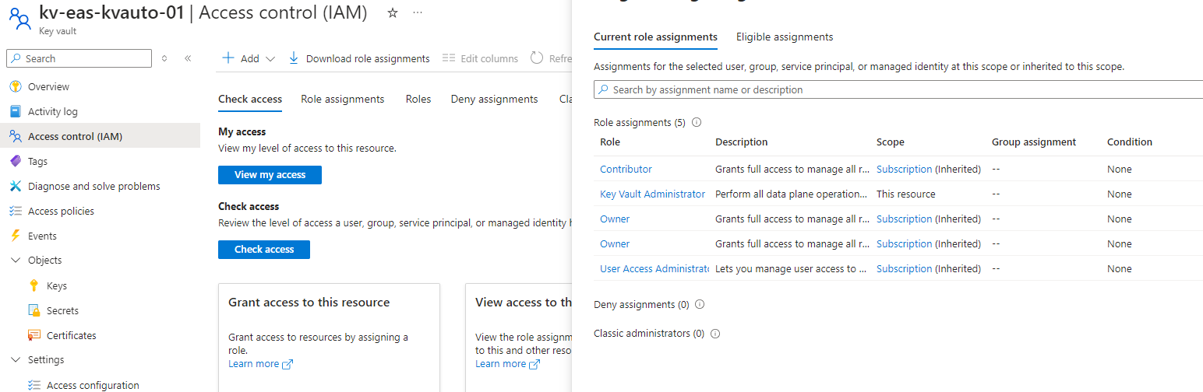
Task: Open the Add dropdown chevron
Action: [270, 59]
